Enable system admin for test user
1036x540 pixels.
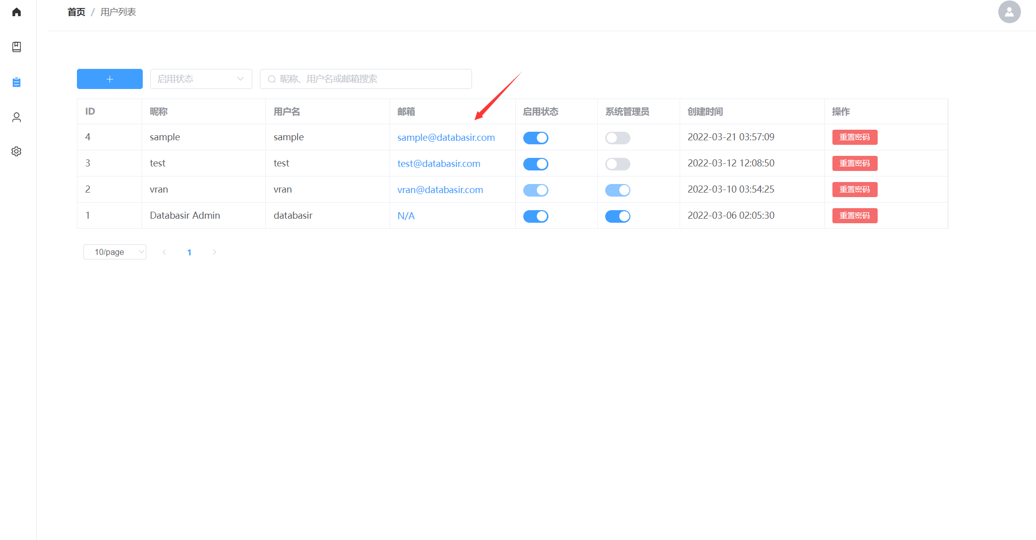617,164
